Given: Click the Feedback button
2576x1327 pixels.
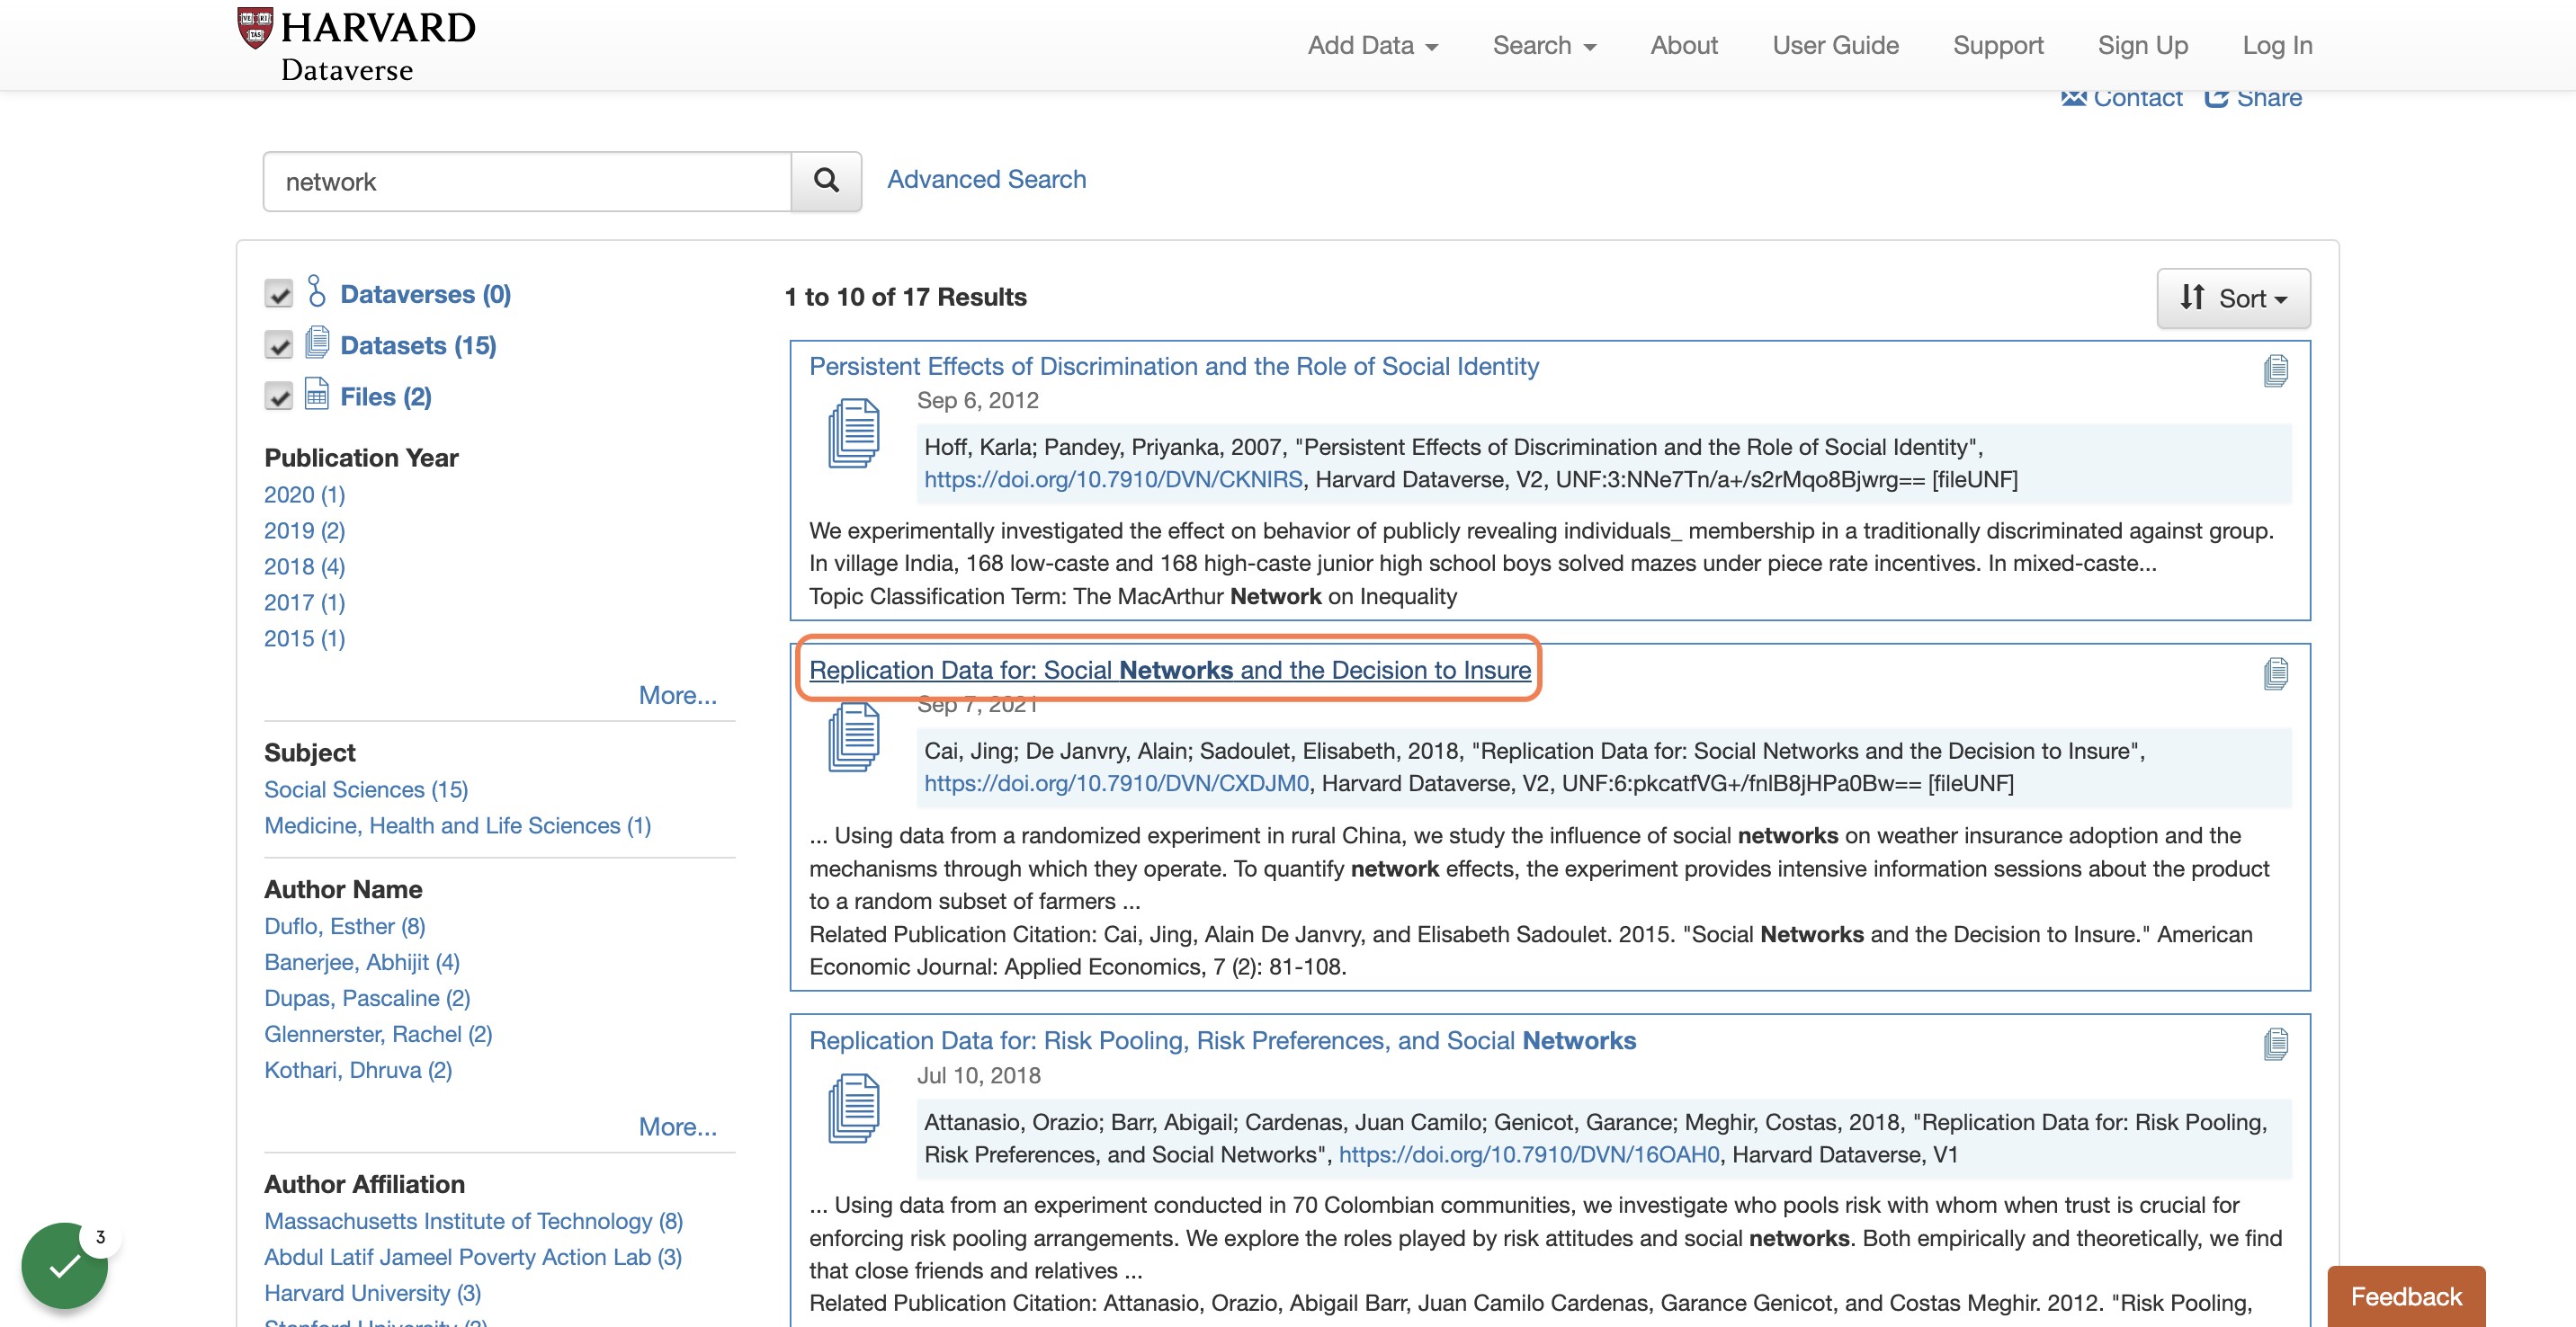Looking at the screenshot, I should [x=2405, y=1296].
